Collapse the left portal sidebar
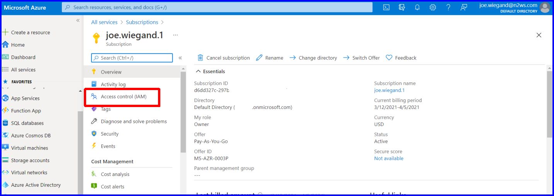The image size is (554, 196). (78, 20)
